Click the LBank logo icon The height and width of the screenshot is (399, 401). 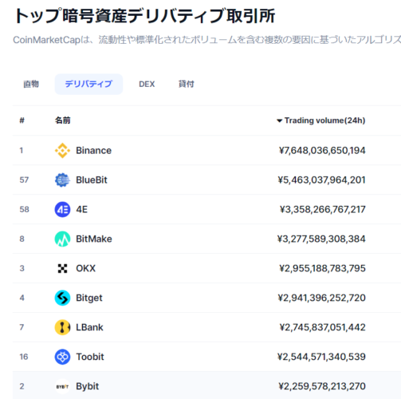pyautogui.click(x=62, y=327)
